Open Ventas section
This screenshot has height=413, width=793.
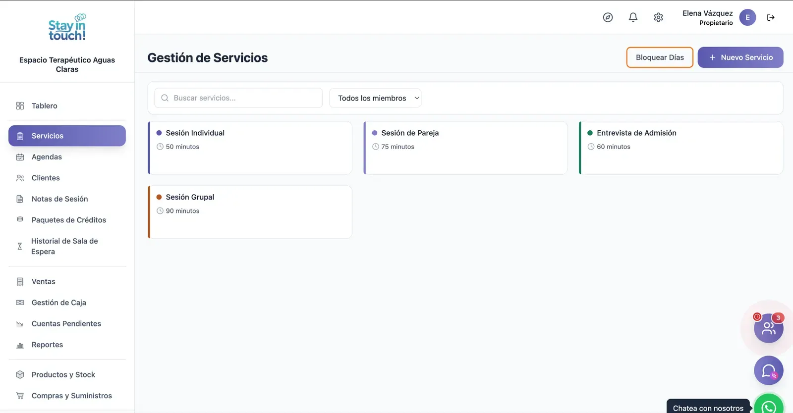[x=67, y=282]
